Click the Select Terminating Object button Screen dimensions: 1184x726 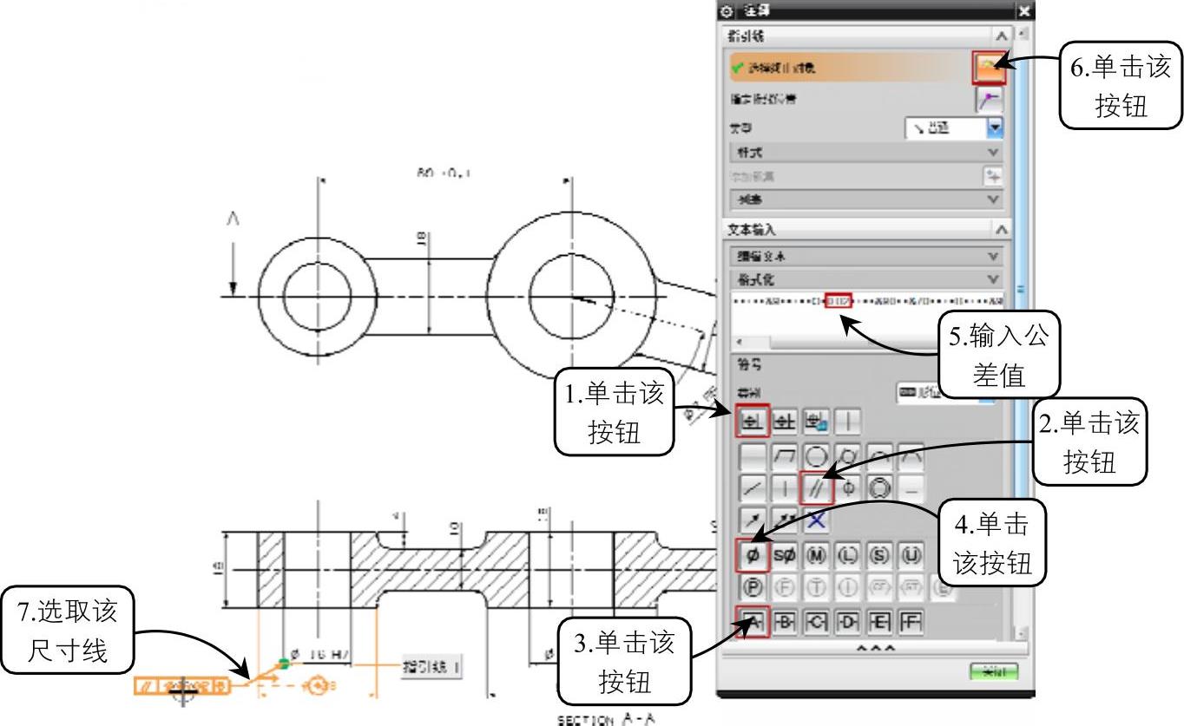[990, 69]
